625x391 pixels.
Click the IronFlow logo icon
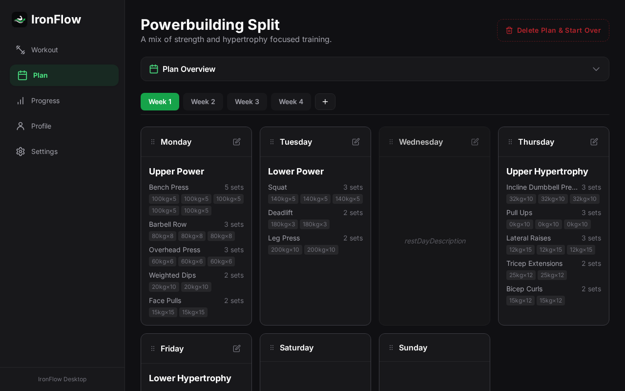19,19
